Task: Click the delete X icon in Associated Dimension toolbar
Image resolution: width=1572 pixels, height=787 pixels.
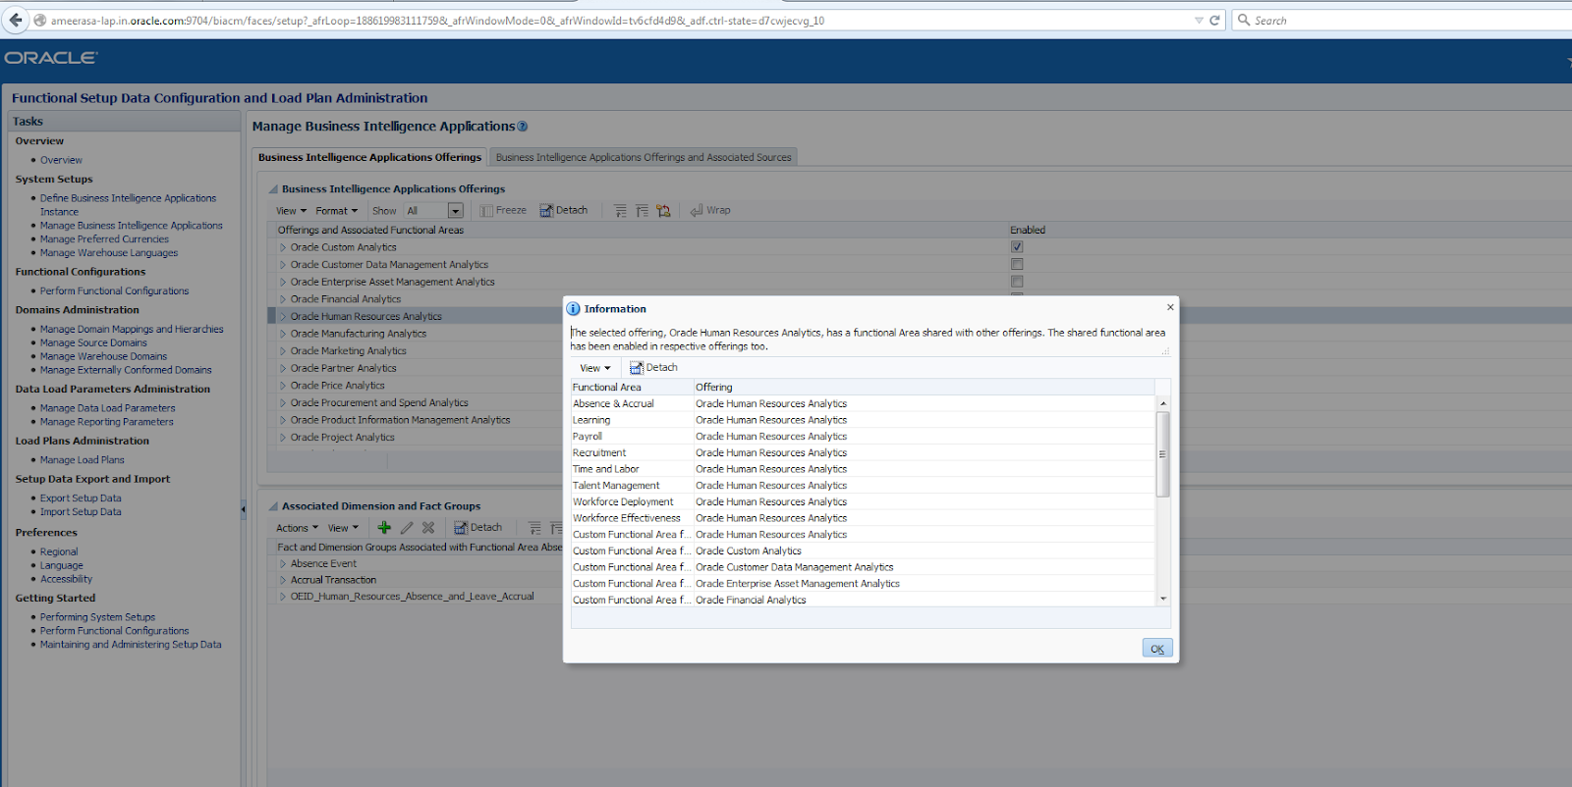Action: (428, 527)
